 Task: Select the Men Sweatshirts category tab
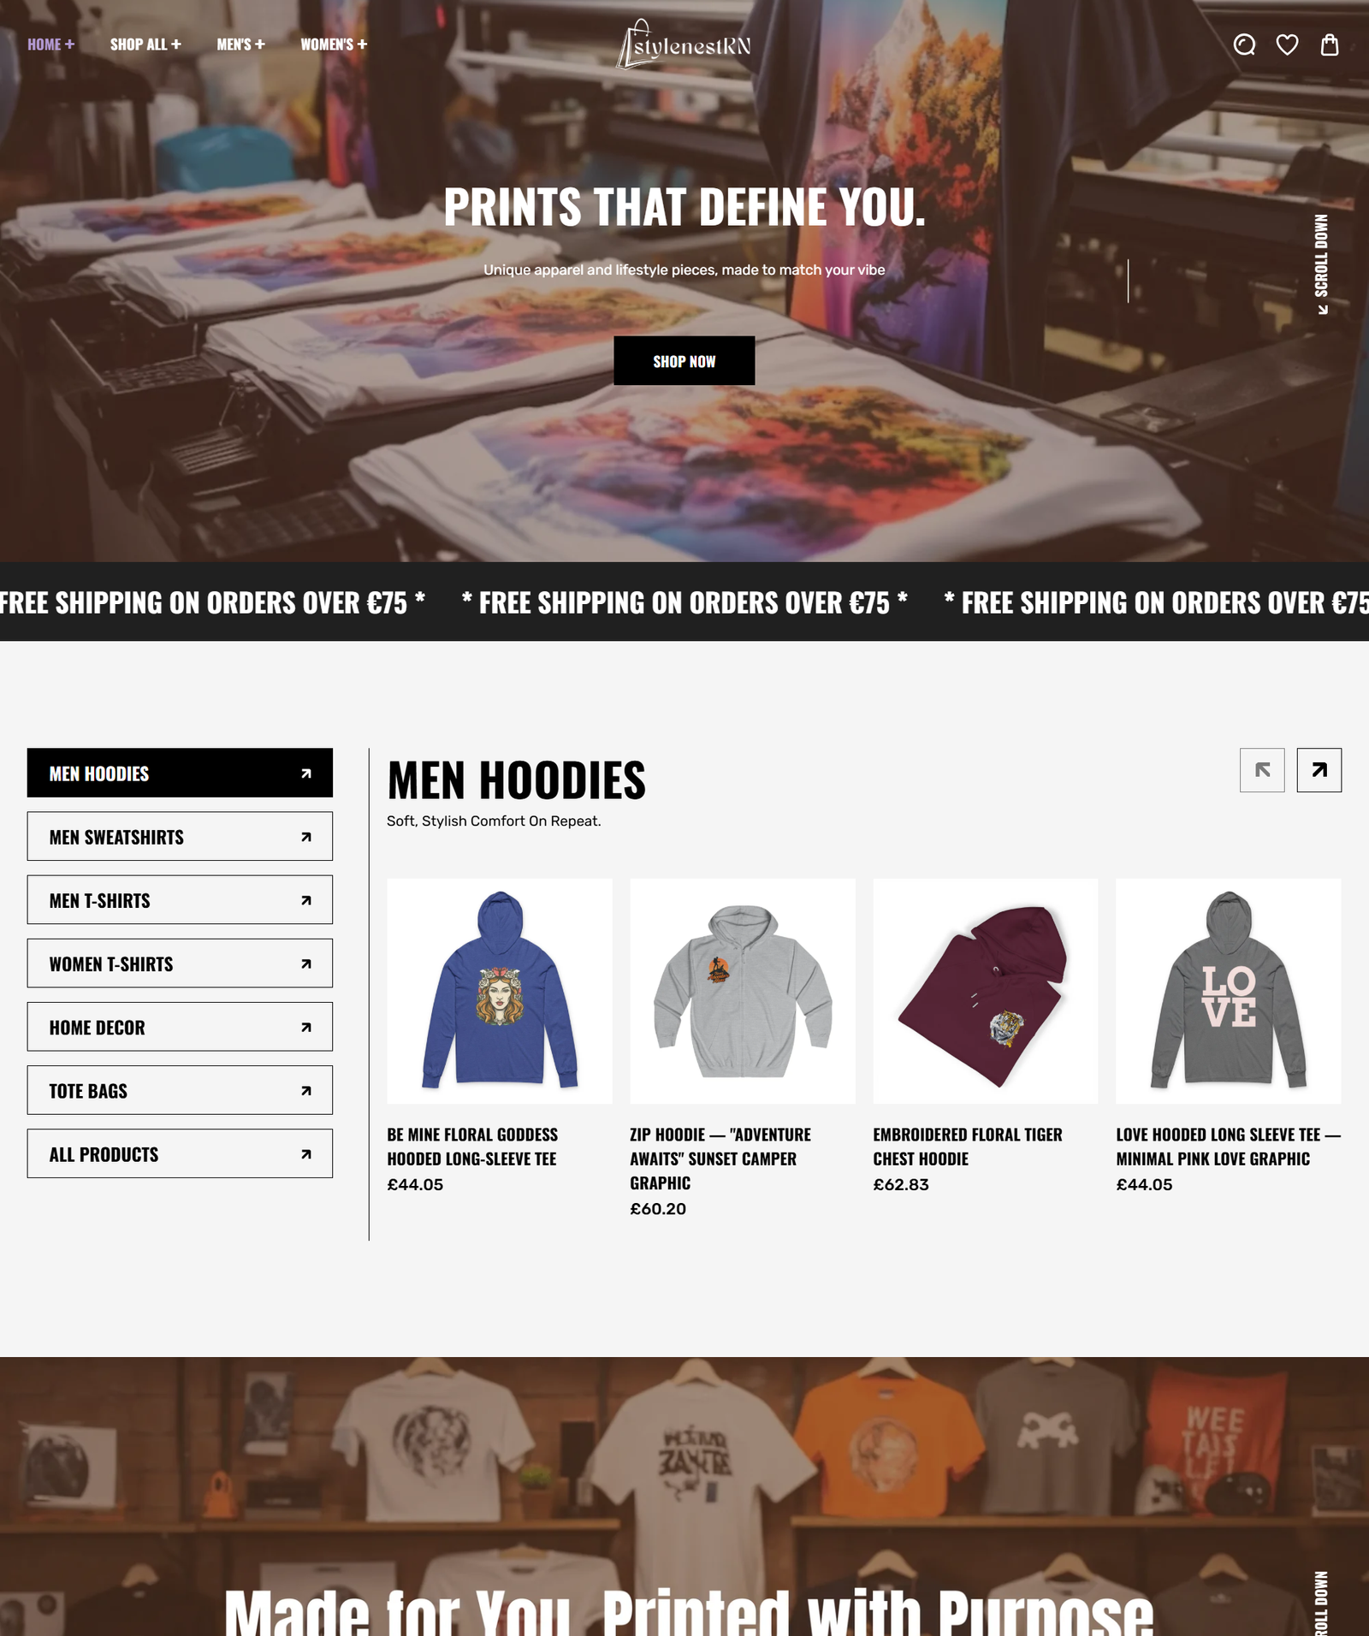coord(180,837)
